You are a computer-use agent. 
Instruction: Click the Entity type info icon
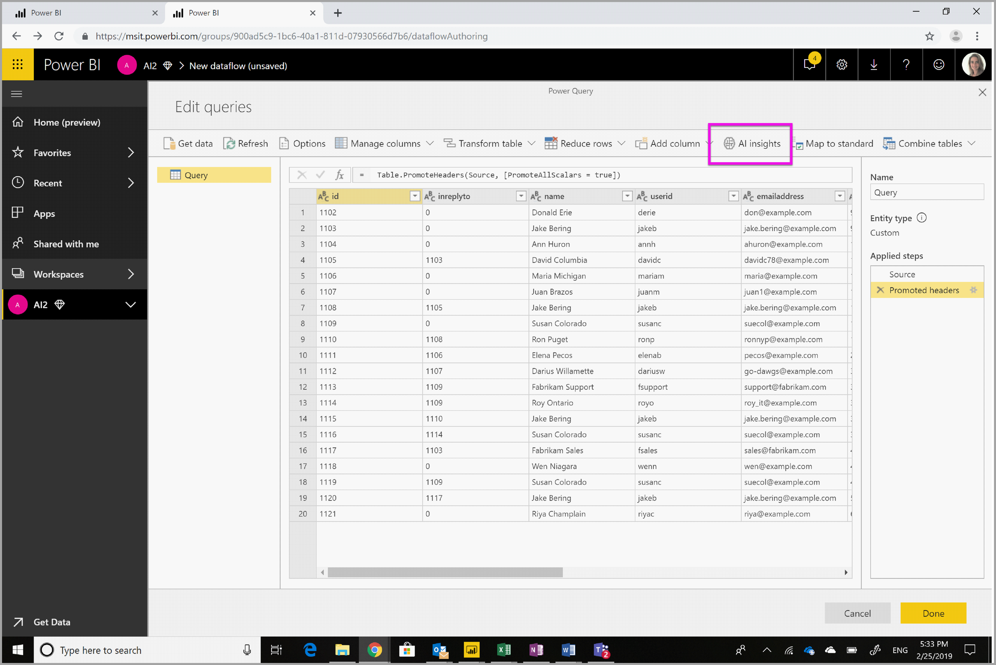pos(922,218)
